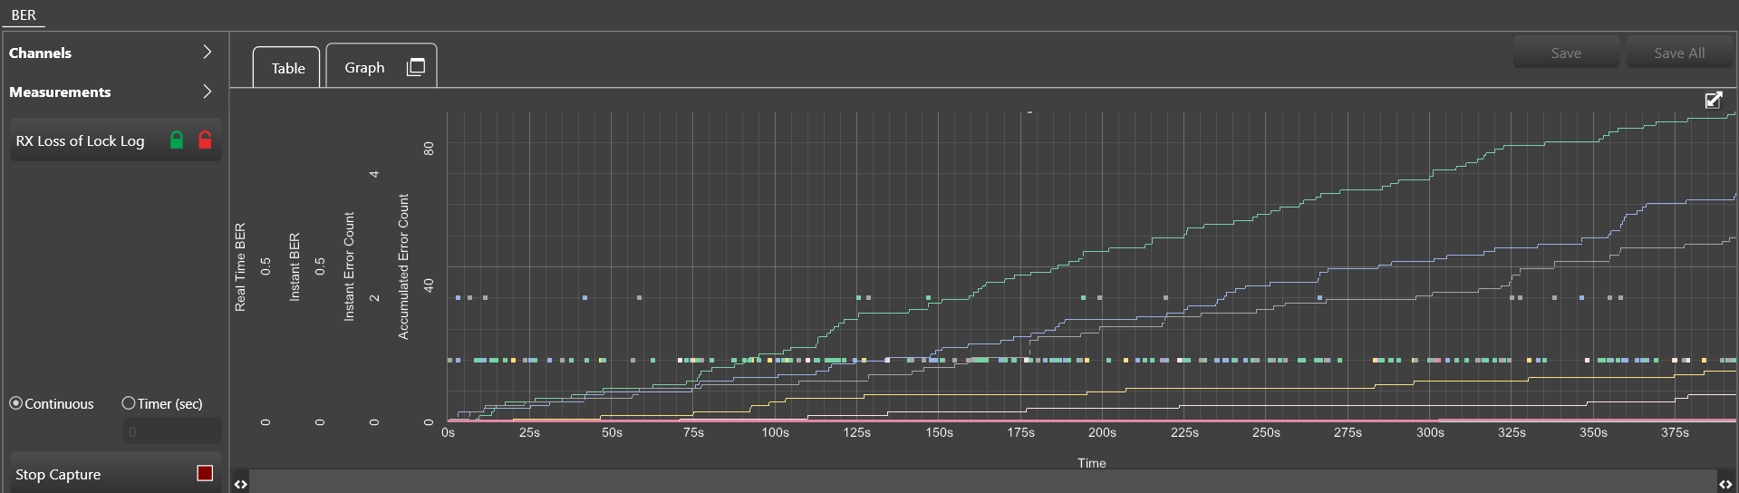Click the left horizontal scroll arrow icon
The width and height of the screenshot is (1739, 493).
click(x=240, y=484)
